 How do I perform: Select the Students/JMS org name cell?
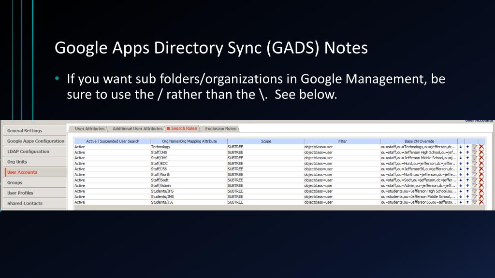189,197
